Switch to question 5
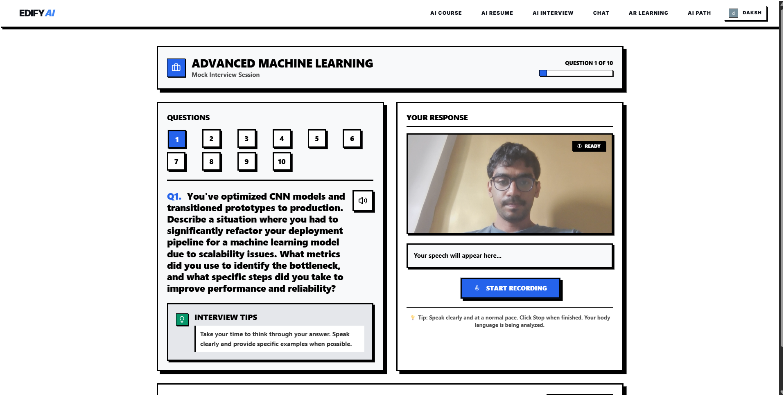This screenshot has width=784, height=396. click(x=317, y=139)
